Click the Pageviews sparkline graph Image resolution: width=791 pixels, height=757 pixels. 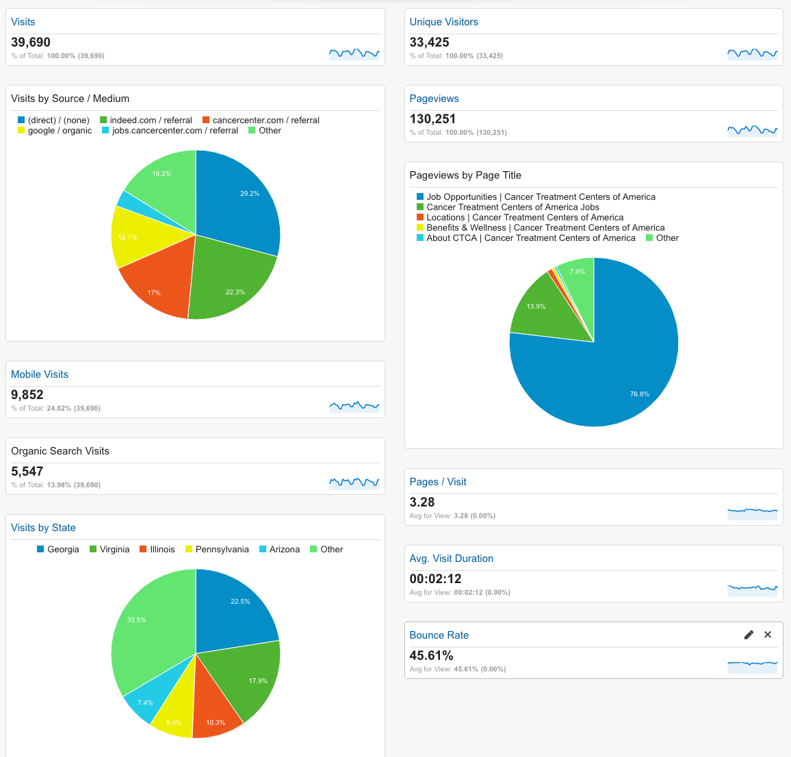pyautogui.click(x=752, y=130)
